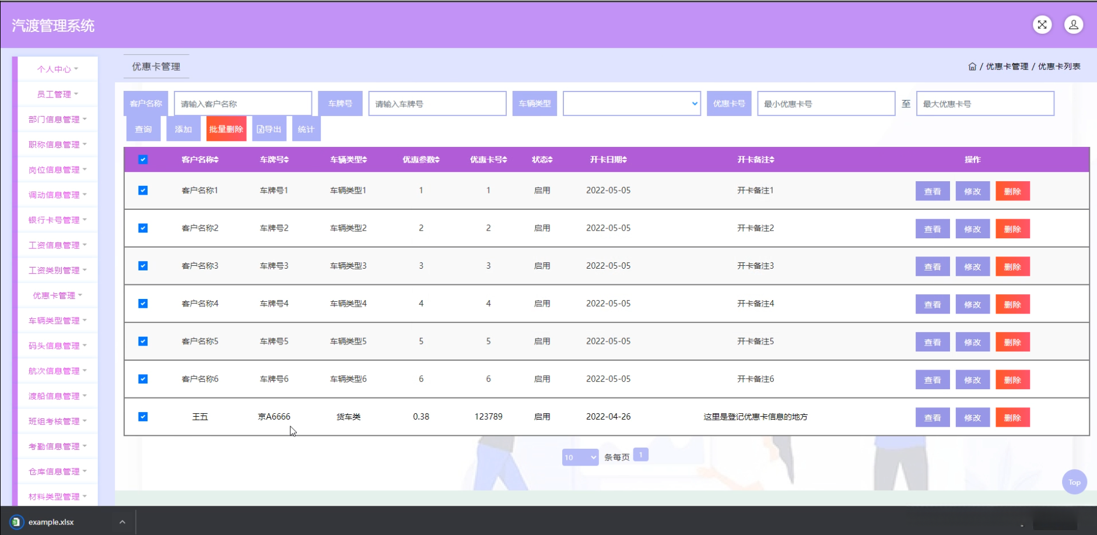Sort table by 车牌号 column header

pyautogui.click(x=274, y=160)
